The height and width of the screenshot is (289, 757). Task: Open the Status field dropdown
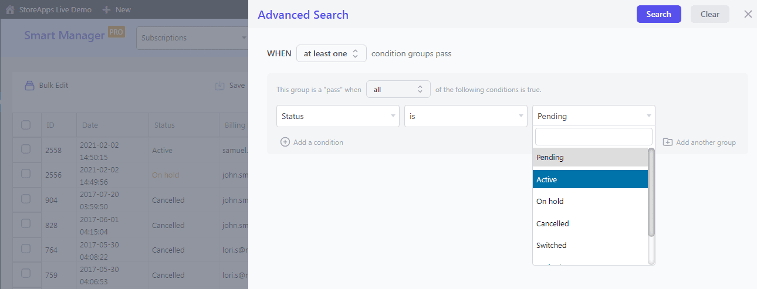point(337,116)
